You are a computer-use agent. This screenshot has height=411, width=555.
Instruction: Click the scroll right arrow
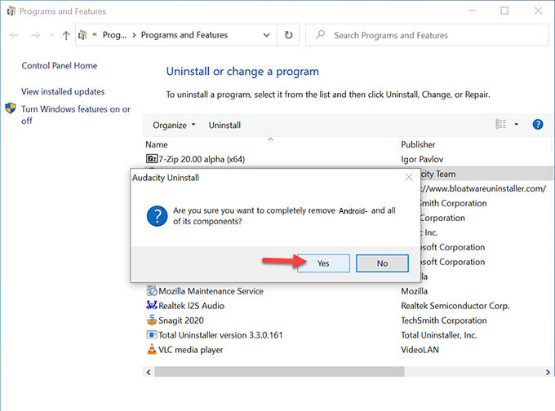(x=548, y=372)
